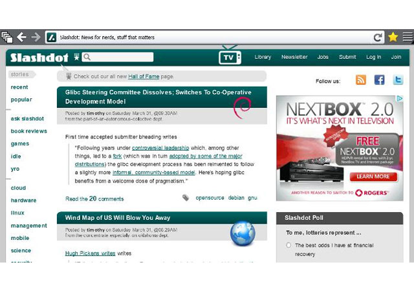The image size is (414, 291).
Task: Open book reviews section
Action: tap(28, 131)
